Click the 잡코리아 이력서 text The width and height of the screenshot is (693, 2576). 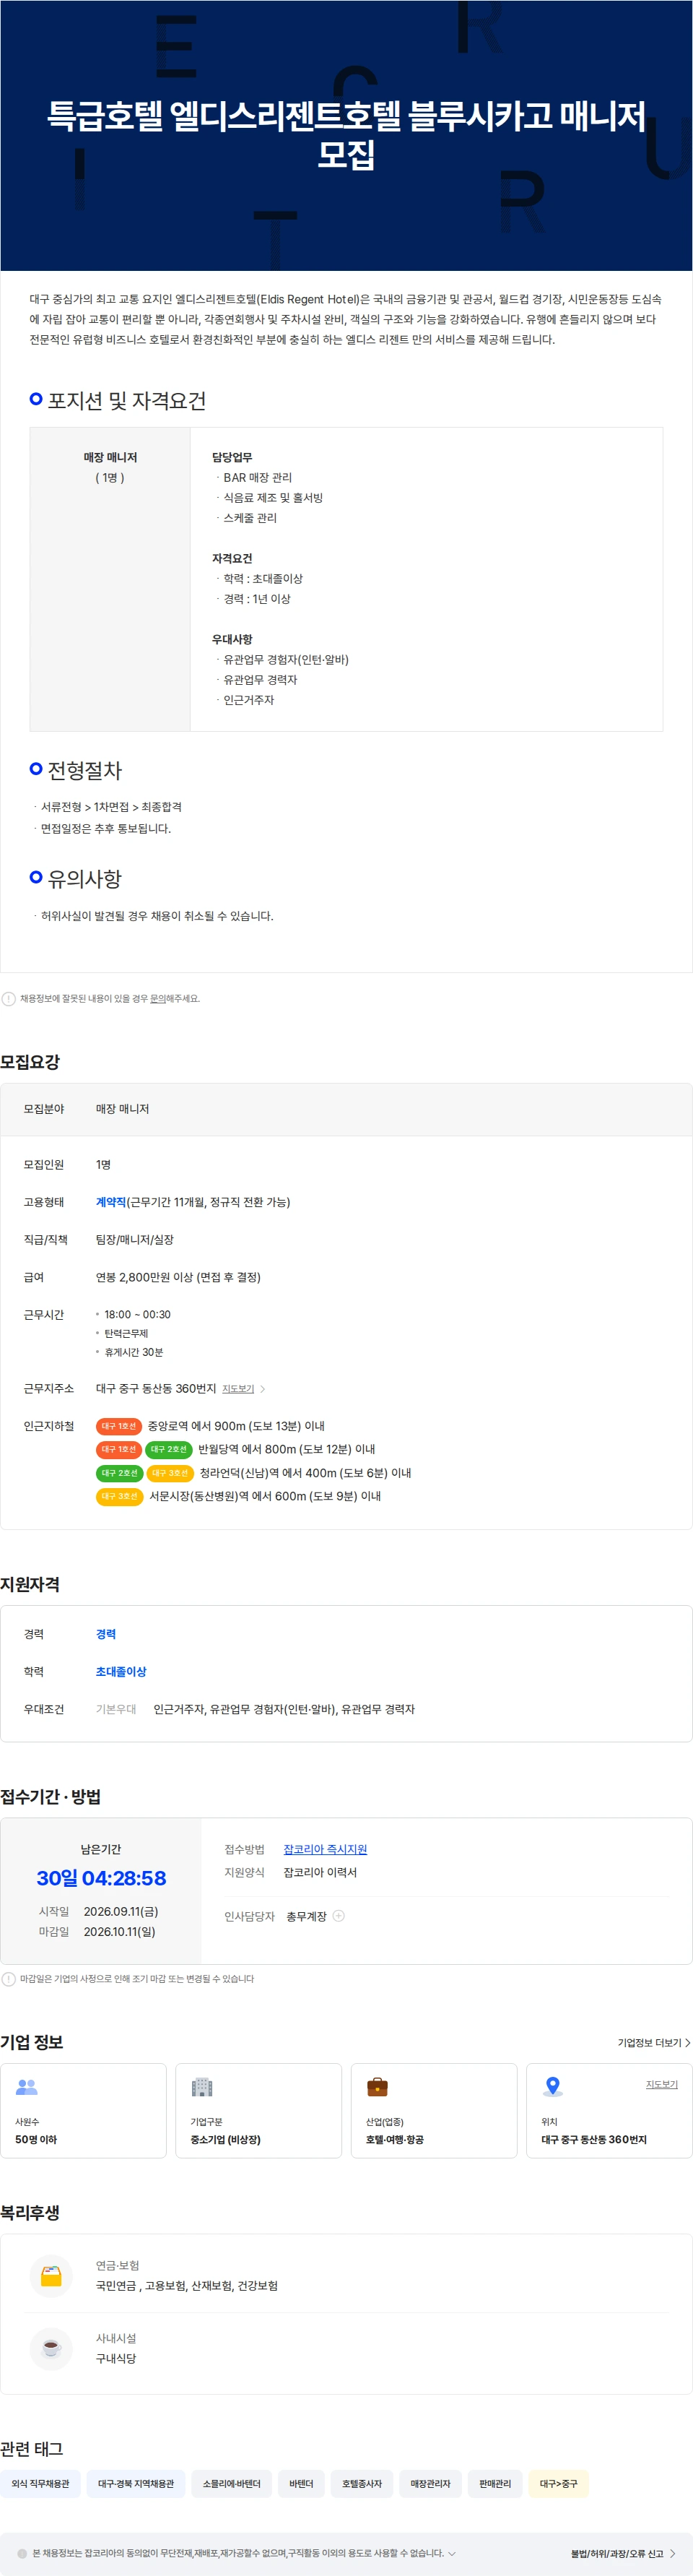(320, 1872)
